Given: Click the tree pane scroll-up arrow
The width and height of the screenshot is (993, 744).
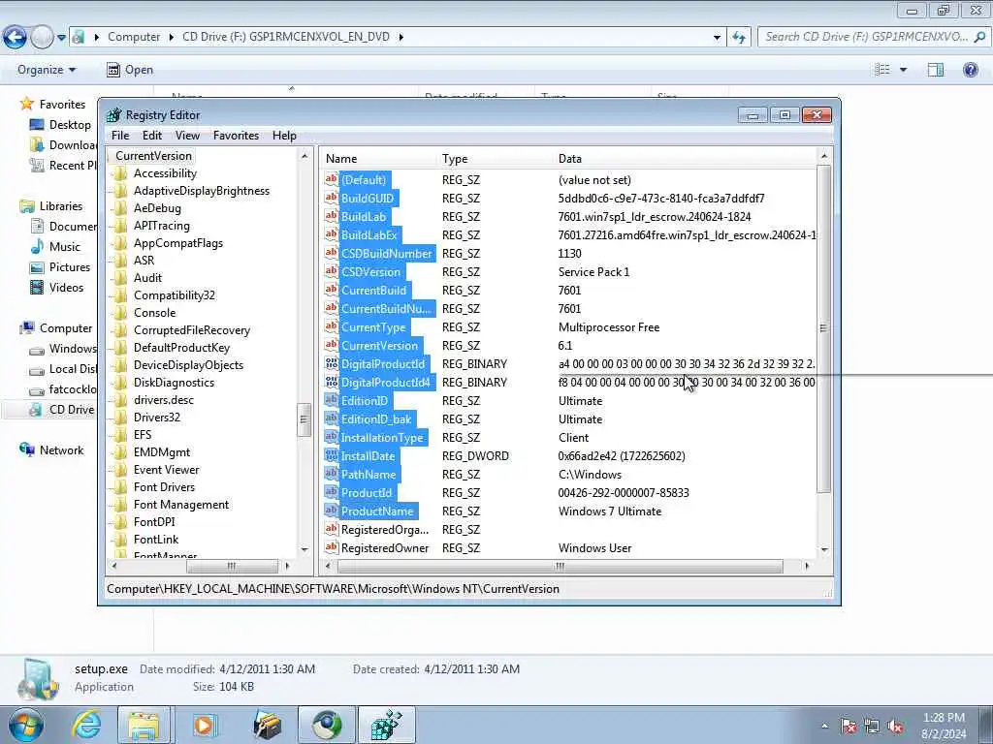Looking at the screenshot, I should [x=304, y=156].
